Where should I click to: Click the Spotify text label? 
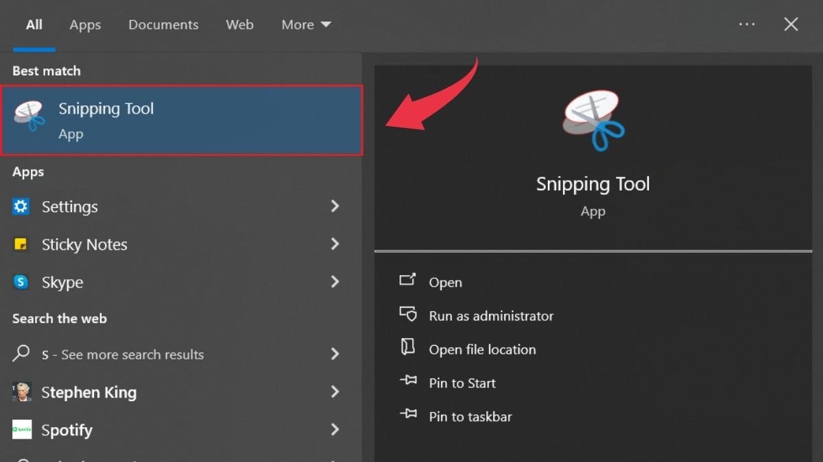(x=67, y=431)
